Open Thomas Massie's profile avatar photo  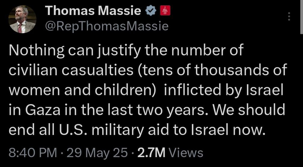coord(22,19)
